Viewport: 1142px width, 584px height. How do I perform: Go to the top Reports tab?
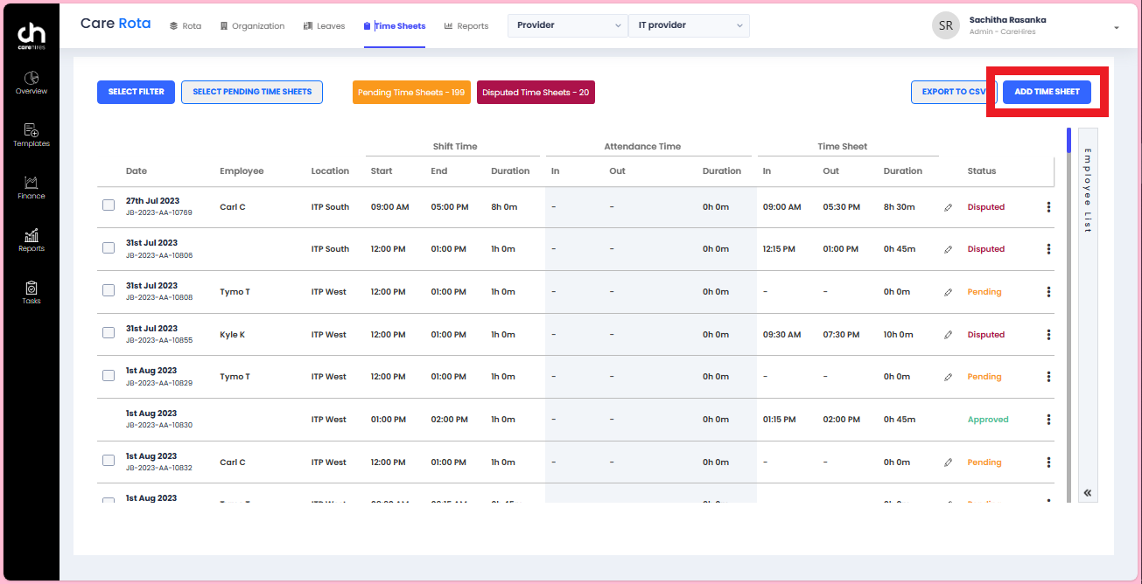(x=466, y=26)
